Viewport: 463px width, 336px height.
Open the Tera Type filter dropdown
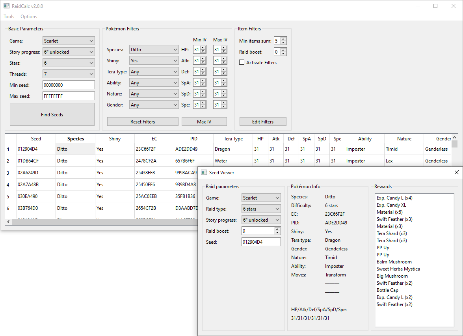coord(154,71)
